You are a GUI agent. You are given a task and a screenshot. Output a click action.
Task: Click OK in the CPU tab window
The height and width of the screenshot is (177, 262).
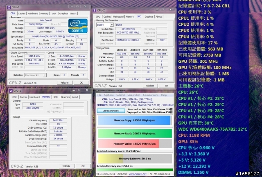point(81,83)
